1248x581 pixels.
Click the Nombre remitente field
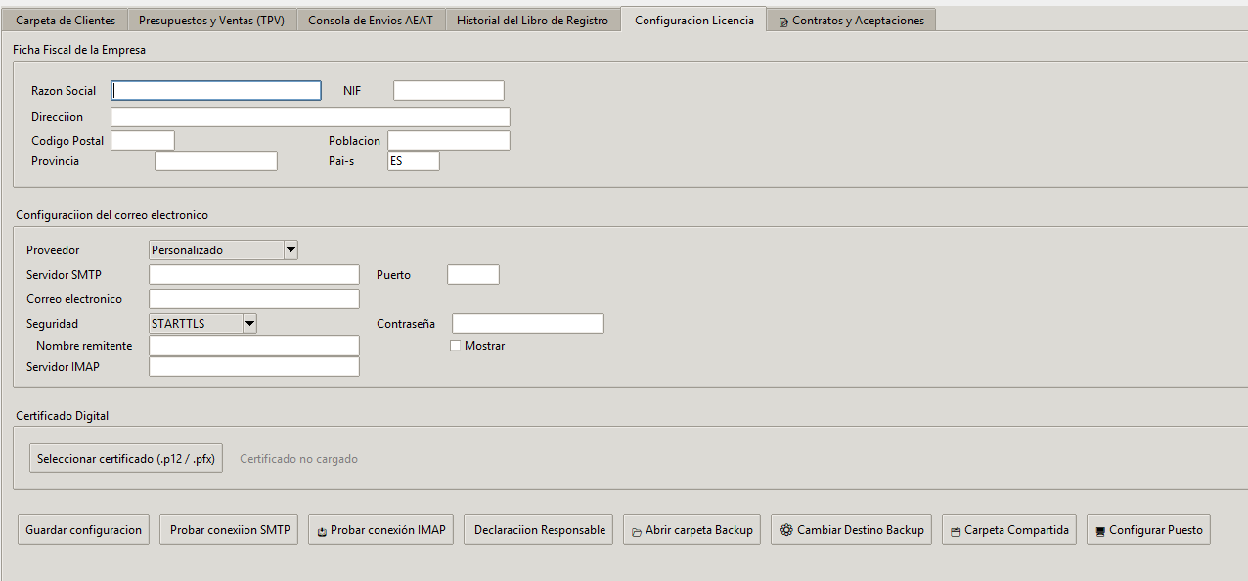(254, 345)
